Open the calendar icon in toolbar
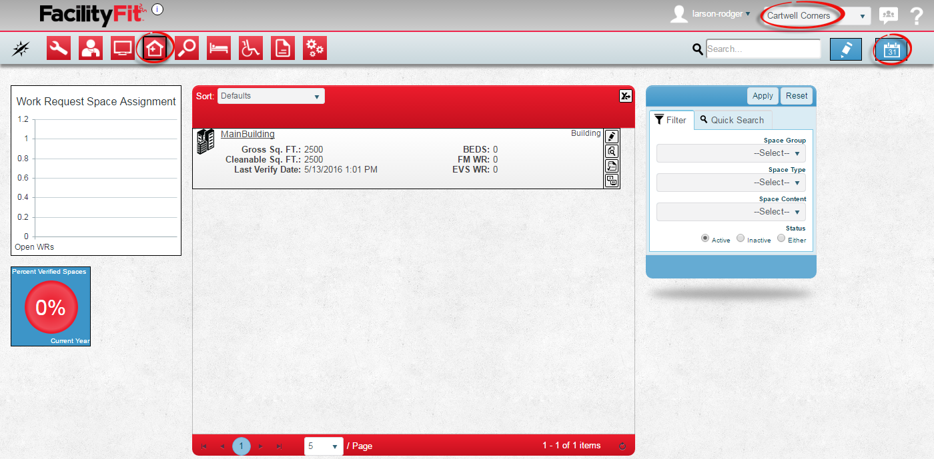Screen dimensions: 934x459 pos(892,49)
